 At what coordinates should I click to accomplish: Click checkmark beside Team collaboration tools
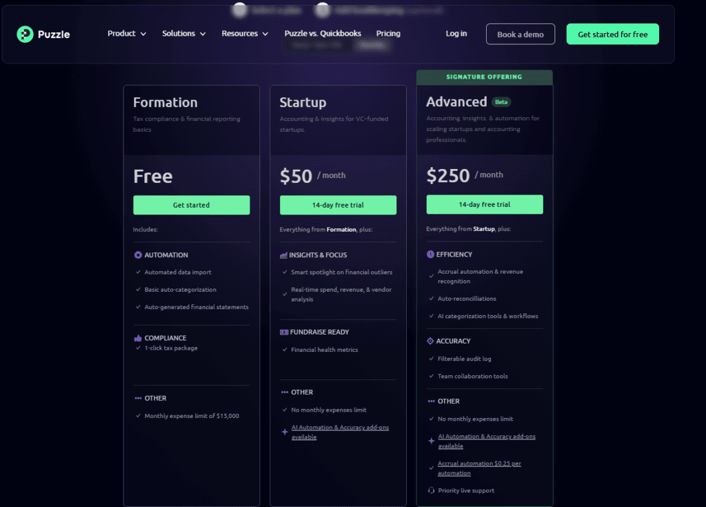432,377
